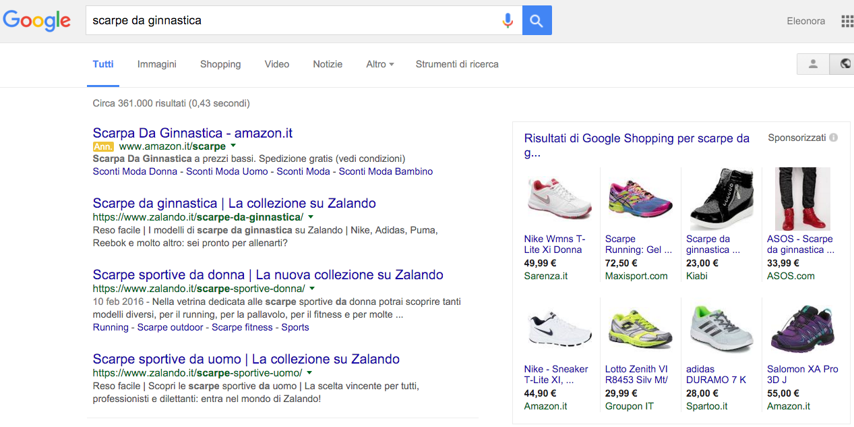
Task: Expand arrow beside zalando.it/scarpe-sportive-uomo/ URL
Action: point(309,372)
